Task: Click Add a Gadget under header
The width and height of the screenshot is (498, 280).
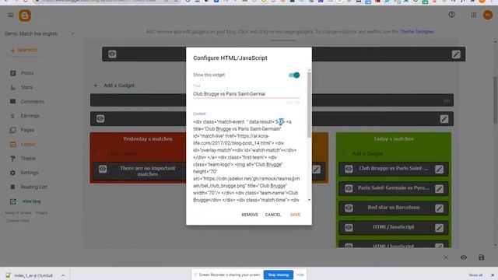Action: point(114,86)
